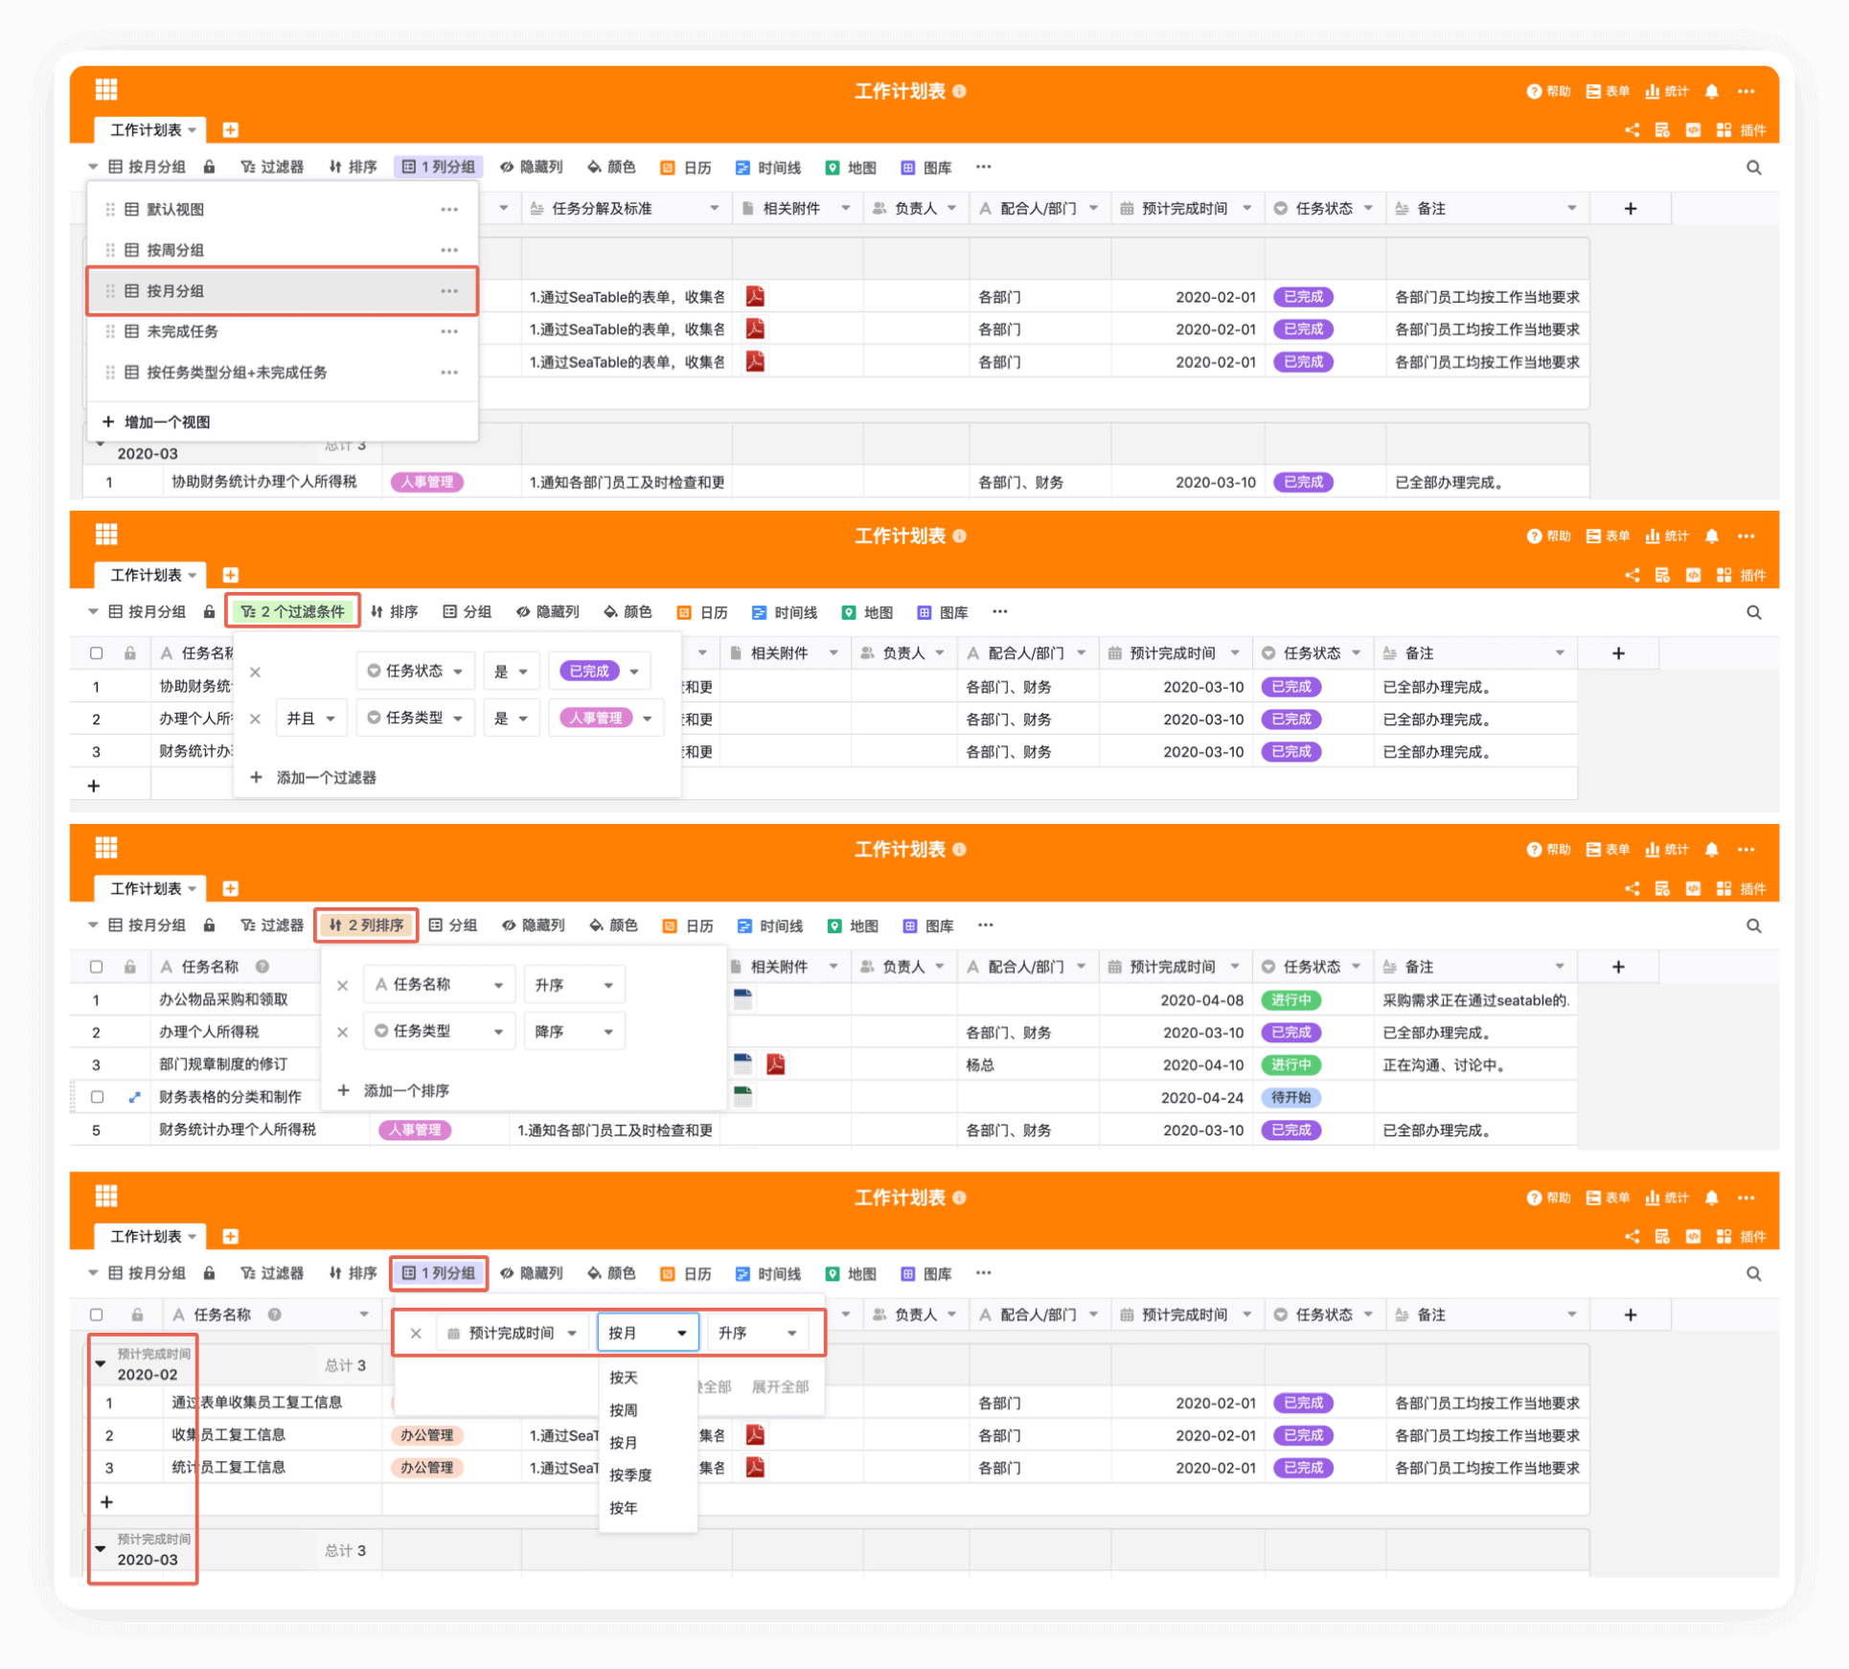Image resolution: width=1849 pixels, height=1669 pixels.
Task: Choose 按季度 from the granularity list
Action: pos(630,1475)
